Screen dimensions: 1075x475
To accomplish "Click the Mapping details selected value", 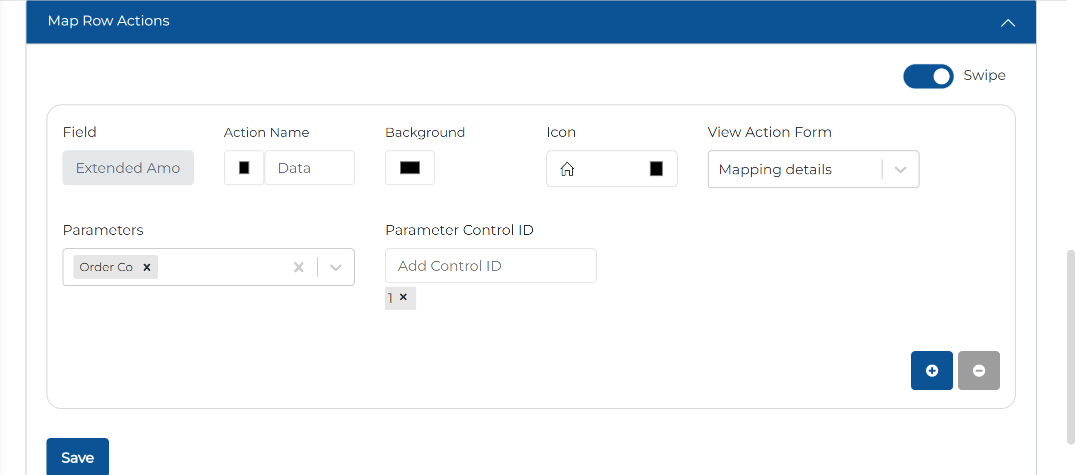I will (x=775, y=170).
